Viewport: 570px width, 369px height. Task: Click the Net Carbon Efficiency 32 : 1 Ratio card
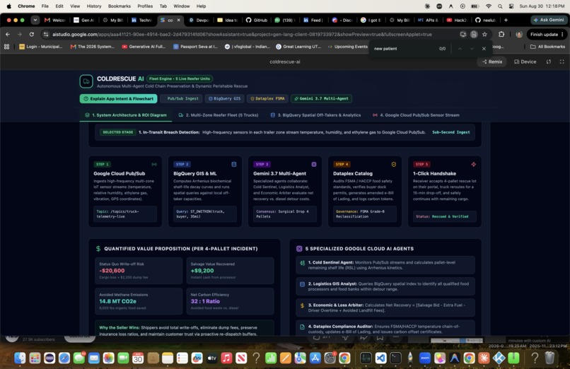coord(230,301)
